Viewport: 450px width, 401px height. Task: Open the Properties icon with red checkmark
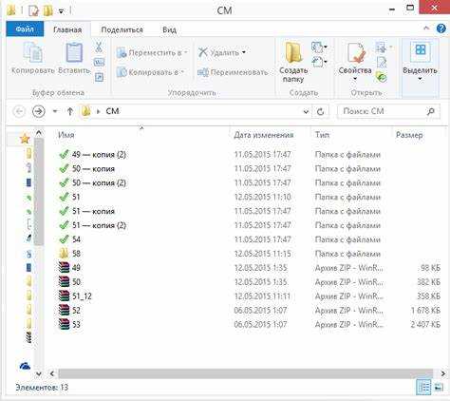click(356, 53)
